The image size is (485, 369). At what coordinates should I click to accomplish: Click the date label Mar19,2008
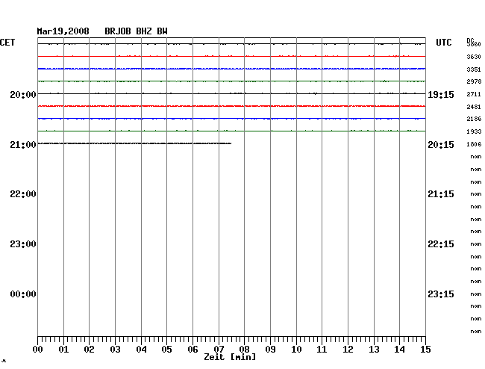pos(63,31)
